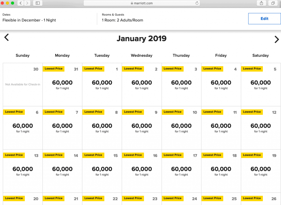Click the Edit button for search details
The image size is (281, 205).
265,19
